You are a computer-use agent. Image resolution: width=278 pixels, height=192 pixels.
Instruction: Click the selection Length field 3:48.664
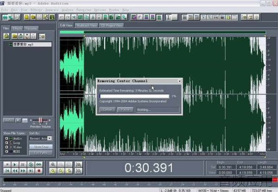[x=267, y=167]
